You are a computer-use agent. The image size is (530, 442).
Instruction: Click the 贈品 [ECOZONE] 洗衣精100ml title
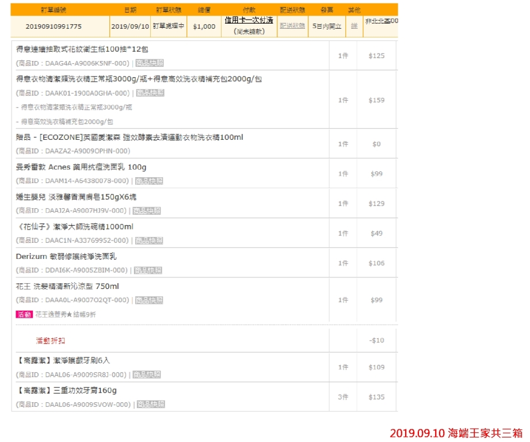[x=129, y=137]
